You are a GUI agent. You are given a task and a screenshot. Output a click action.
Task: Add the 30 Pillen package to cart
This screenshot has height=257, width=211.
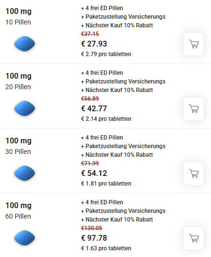[x=194, y=174]
